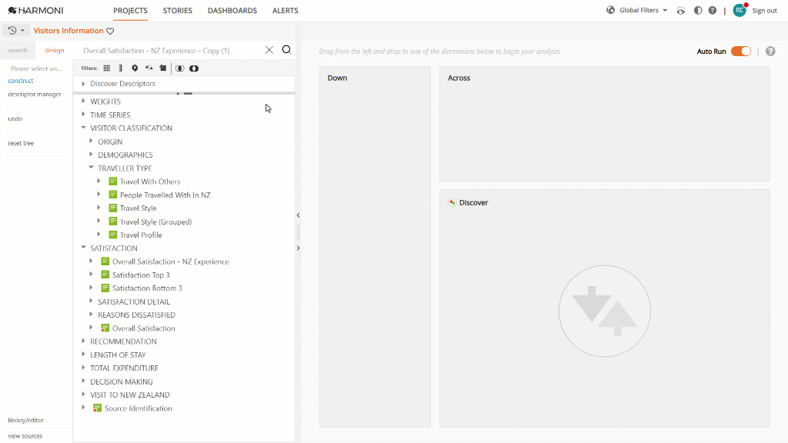Click the contrast theme icon near Sign out

[697, 11]
